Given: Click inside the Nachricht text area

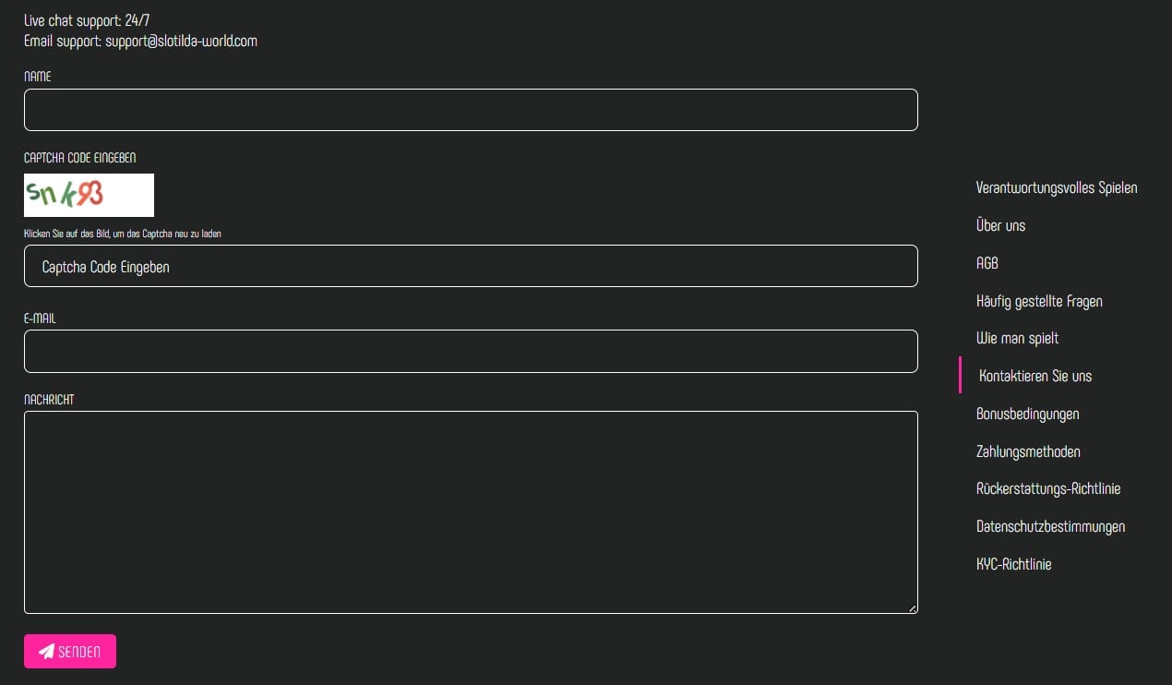Looking at the screenshot, I should (471, 511).
